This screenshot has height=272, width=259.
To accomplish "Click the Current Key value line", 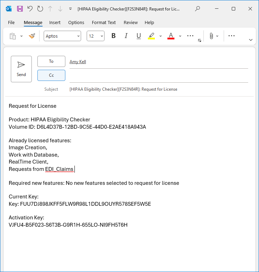I will tap(80, 204).
